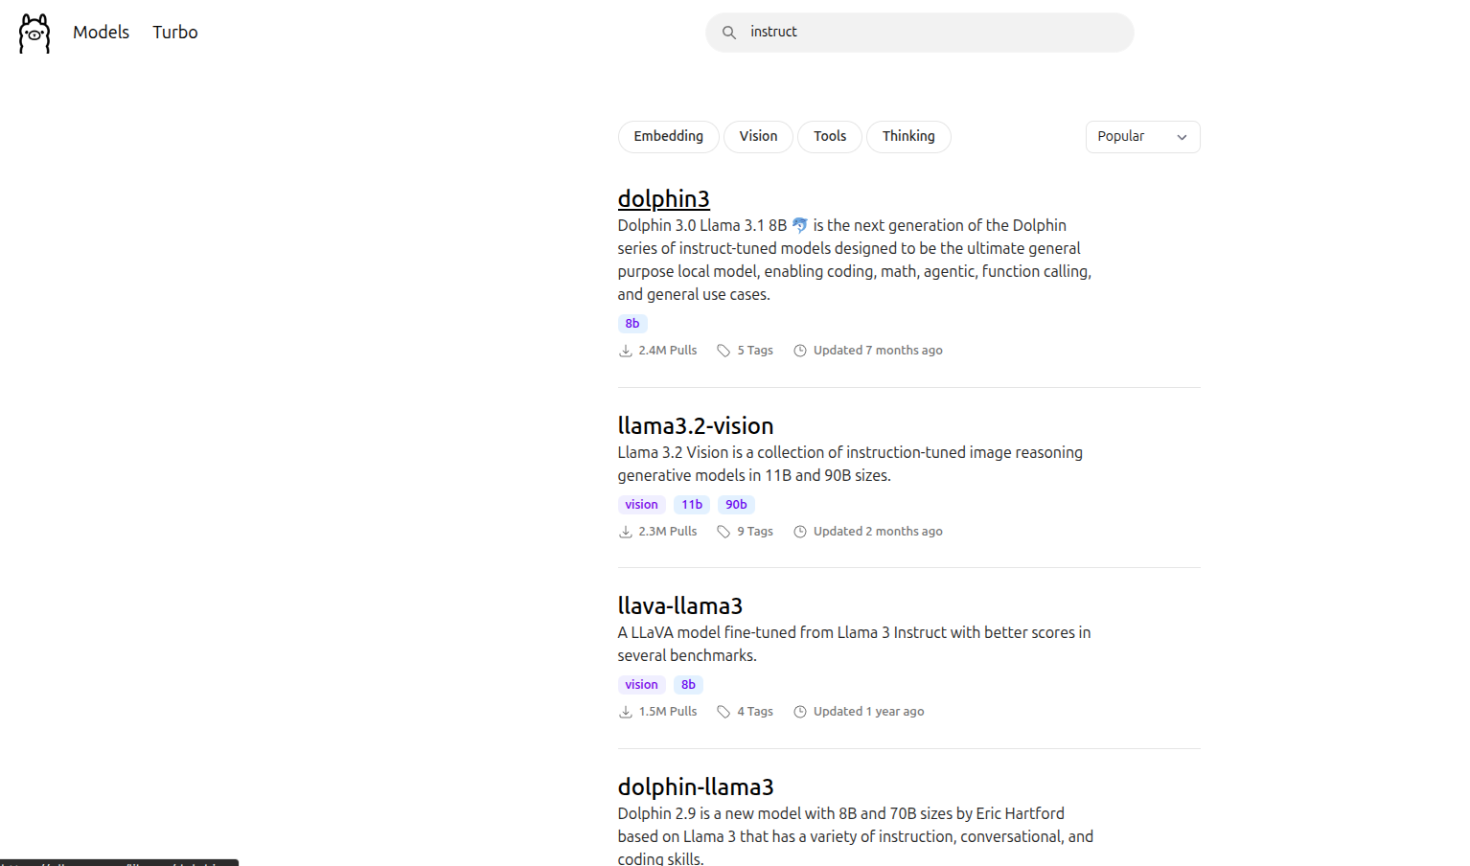Click Updated 7 months ago text

click(878, 351)
